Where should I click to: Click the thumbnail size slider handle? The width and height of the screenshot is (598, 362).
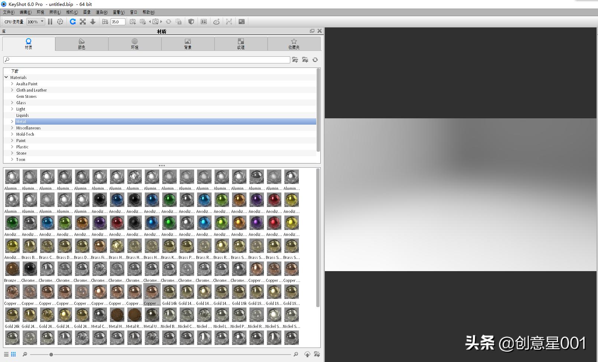[51, 355]
